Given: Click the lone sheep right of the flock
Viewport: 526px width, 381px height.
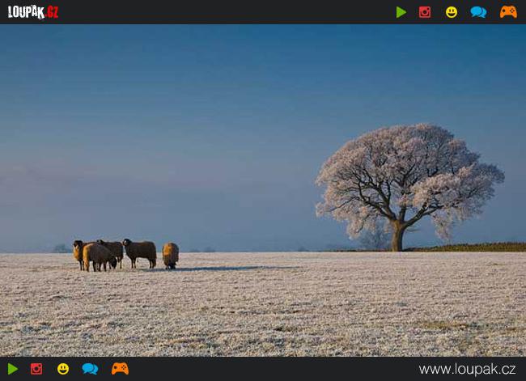Looking at the screenshot, I should tap(170, 254).
